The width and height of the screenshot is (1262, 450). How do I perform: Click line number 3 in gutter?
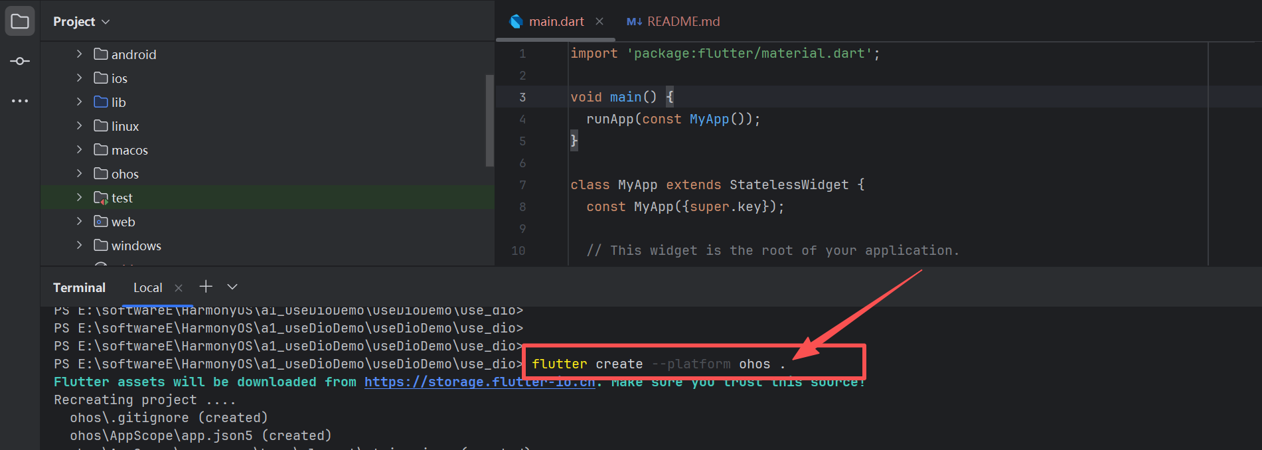[x=522, y=97]
